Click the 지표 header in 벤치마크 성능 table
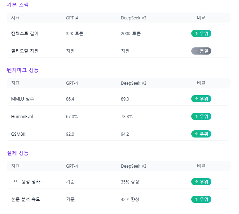This screenshot has width=239, height=214. point(15,83)
